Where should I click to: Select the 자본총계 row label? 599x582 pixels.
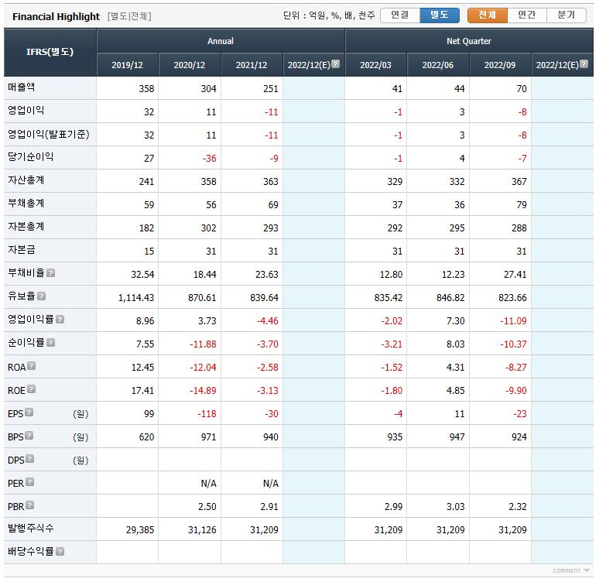click(26, 227)
